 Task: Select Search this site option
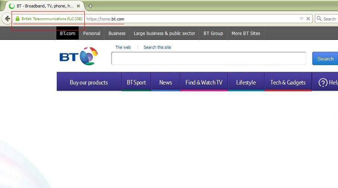[157, 47]
